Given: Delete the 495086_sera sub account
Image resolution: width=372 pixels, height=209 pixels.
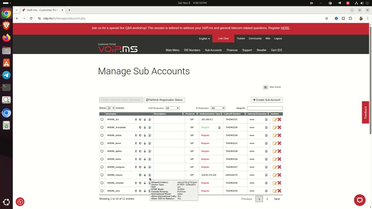Looking at the screenshot, I should (x=279, y=191).
